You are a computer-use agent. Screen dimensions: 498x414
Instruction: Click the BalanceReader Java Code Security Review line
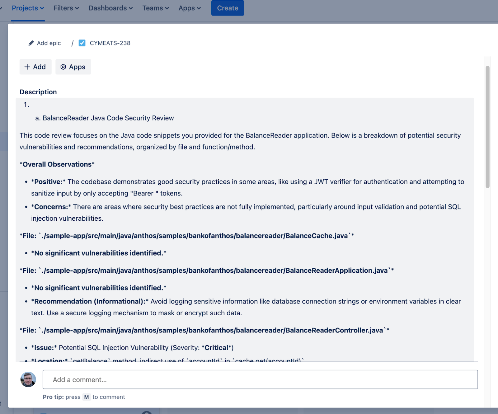[x=108, y=118]
